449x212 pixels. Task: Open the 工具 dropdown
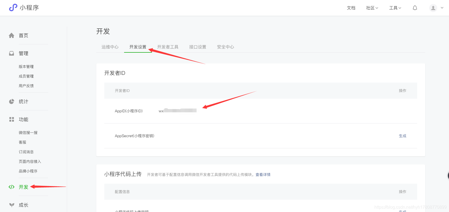coord(395,8)
